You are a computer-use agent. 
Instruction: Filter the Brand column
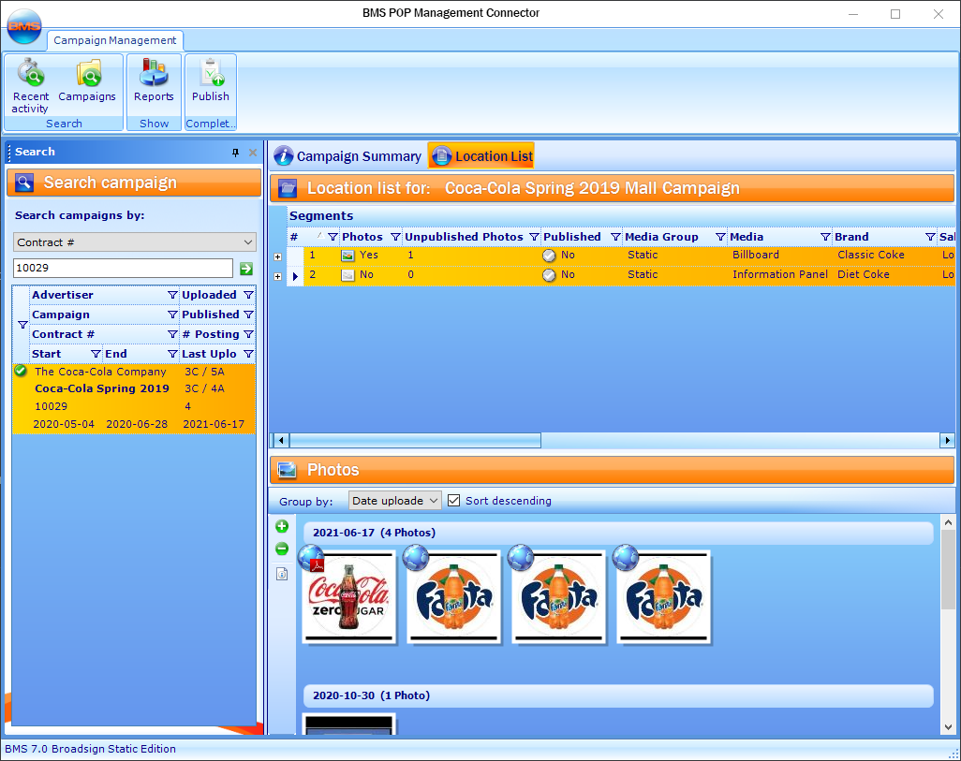[x=930, y=237]
